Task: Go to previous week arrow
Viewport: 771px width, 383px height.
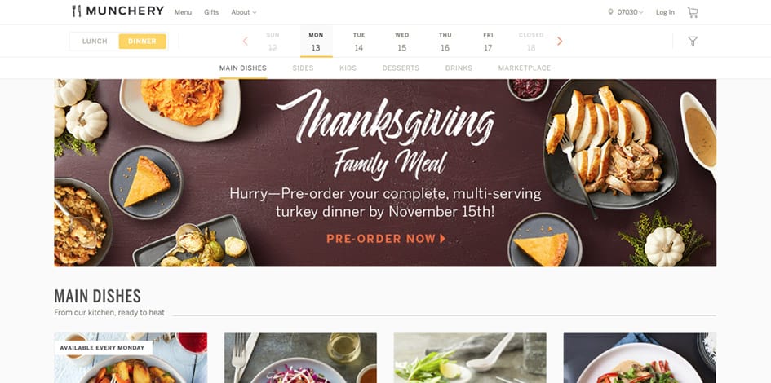Action: coord(246,42)
